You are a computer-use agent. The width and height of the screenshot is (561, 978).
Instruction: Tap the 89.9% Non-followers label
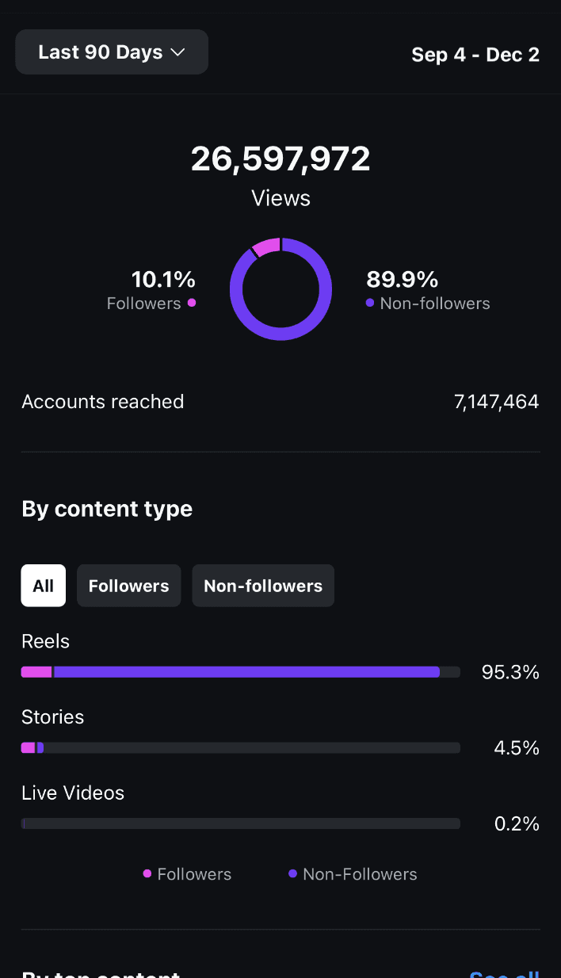pyautogui.click(x=402, y=280)
